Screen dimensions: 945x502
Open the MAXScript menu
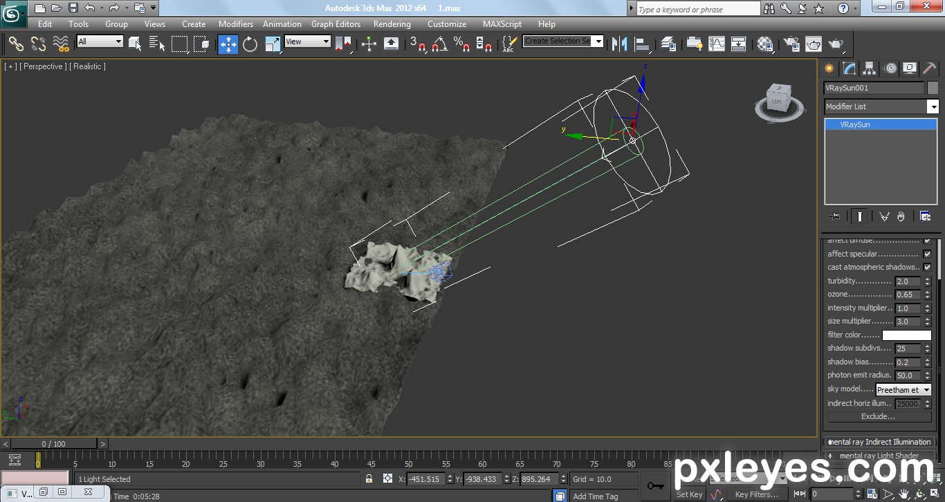[502, 24]
